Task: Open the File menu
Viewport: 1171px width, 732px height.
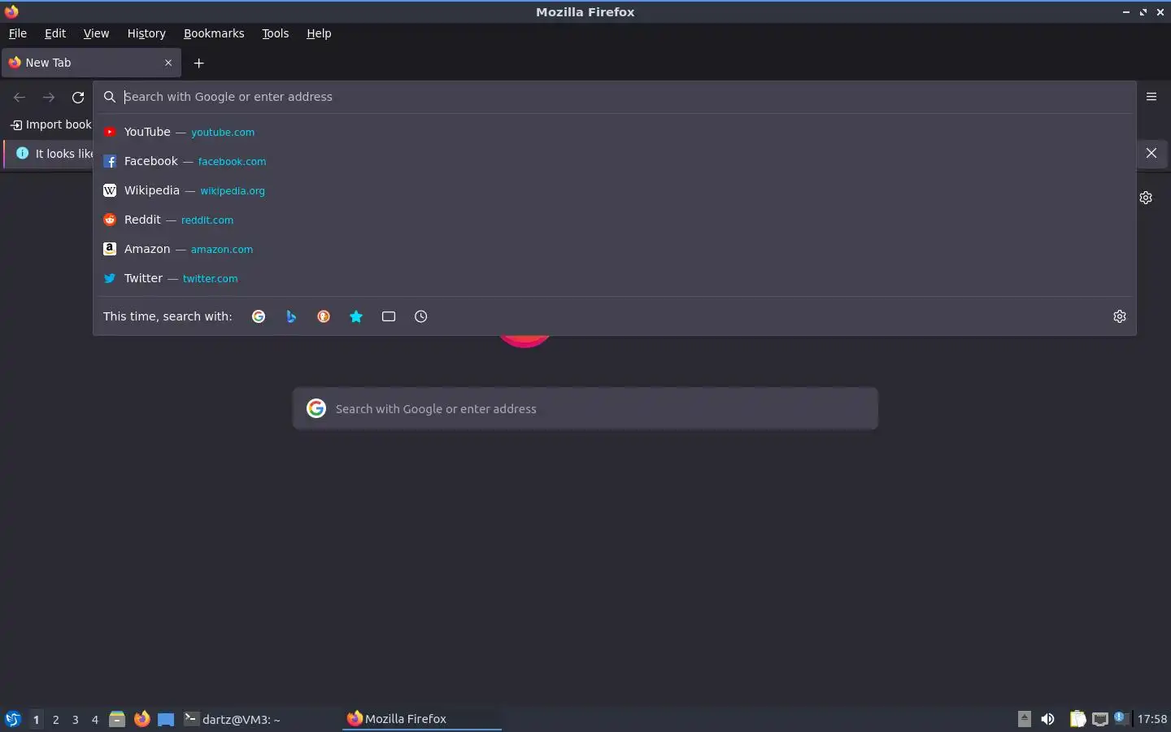Action: (x=18, y=33)
